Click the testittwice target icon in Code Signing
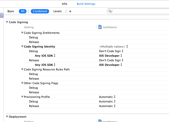Image resolution: width=169 pixels, height=122 pixels. click(100, 27)
